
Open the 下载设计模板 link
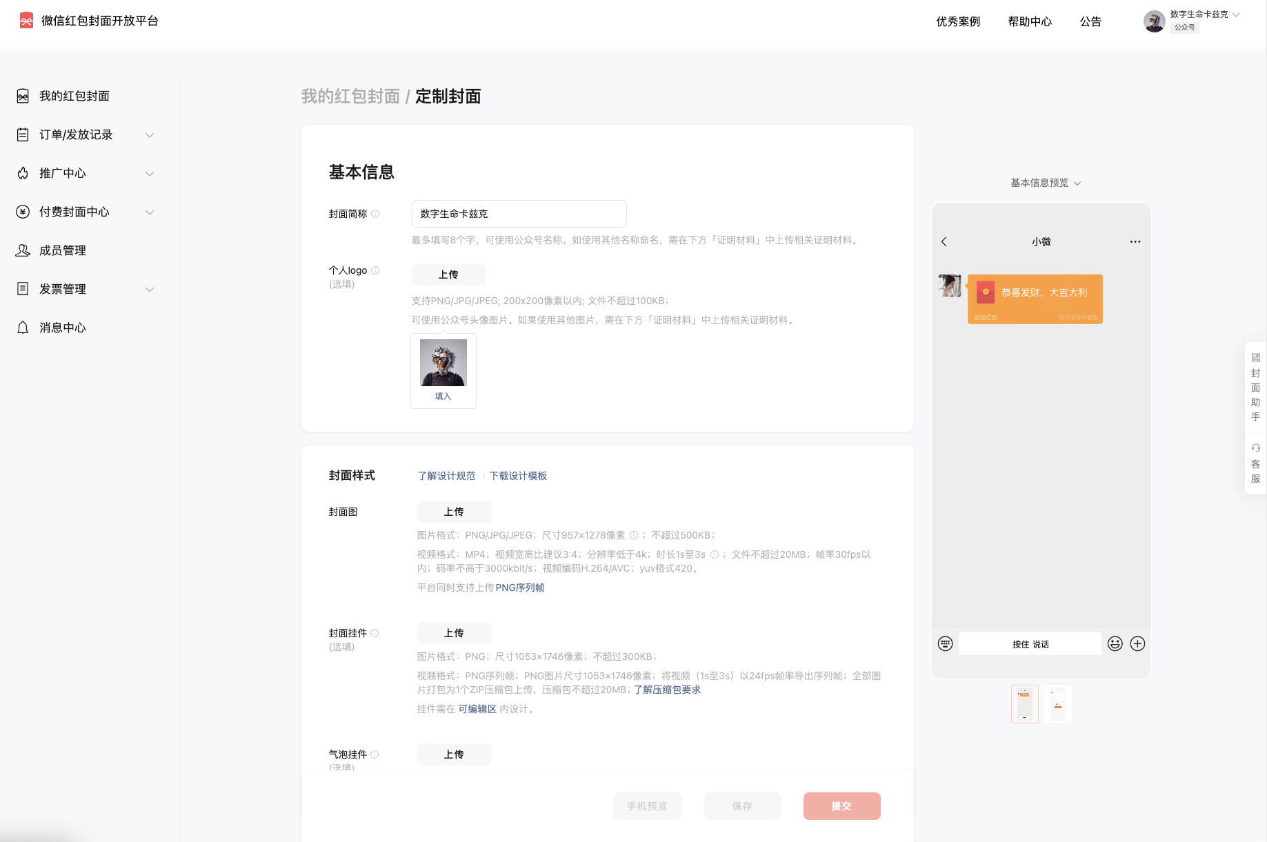[x=519, y=476]
